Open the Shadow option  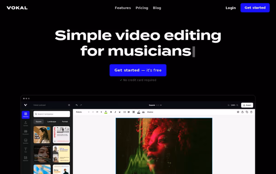pos(150,112)
